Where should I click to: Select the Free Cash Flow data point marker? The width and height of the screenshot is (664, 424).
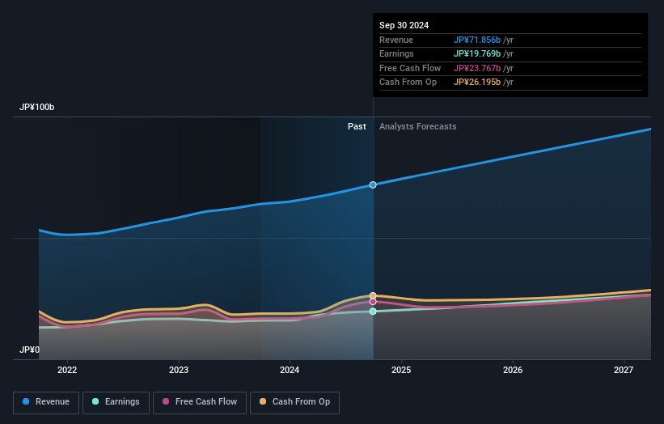tap(373, 302)
